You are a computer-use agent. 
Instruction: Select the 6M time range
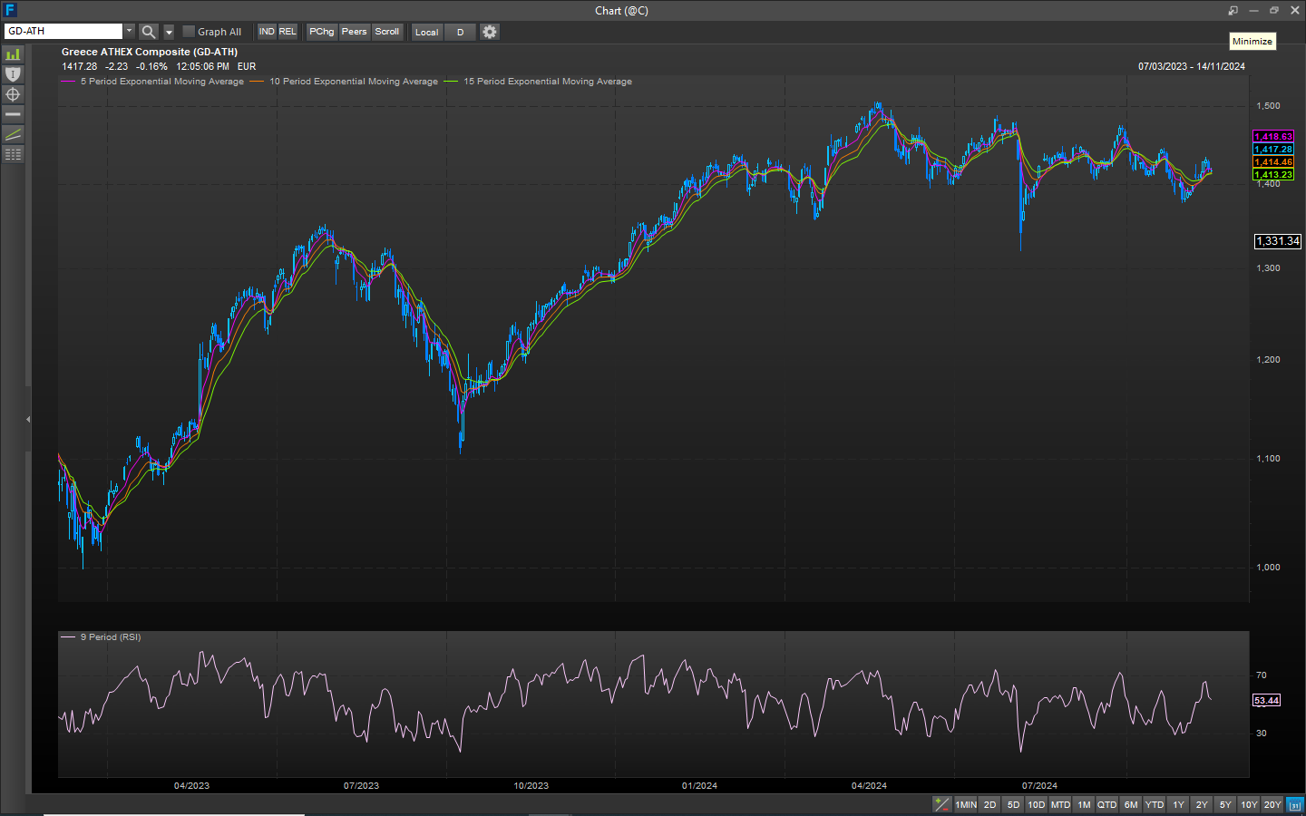(1131, 804)
